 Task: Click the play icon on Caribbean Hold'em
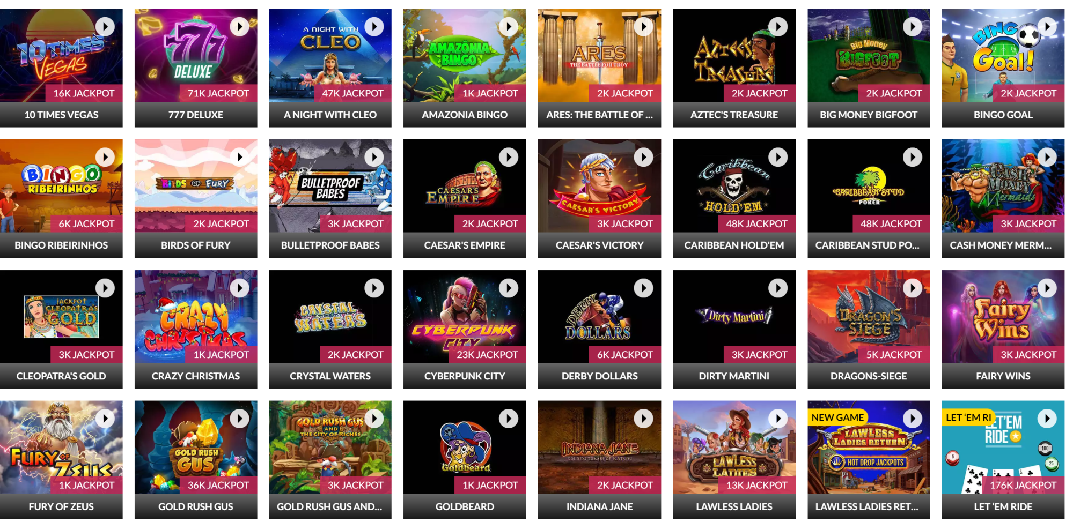pyautogui.click(x=778, y=158)
